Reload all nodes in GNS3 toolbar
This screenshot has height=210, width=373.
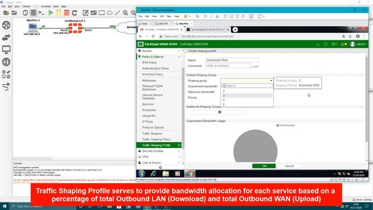tap(75, 13)
